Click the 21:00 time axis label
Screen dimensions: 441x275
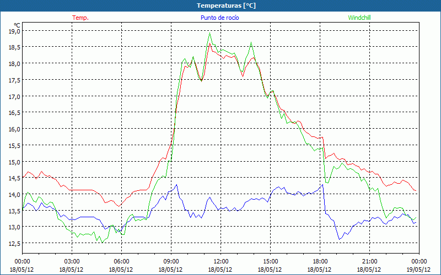point(369,262)
